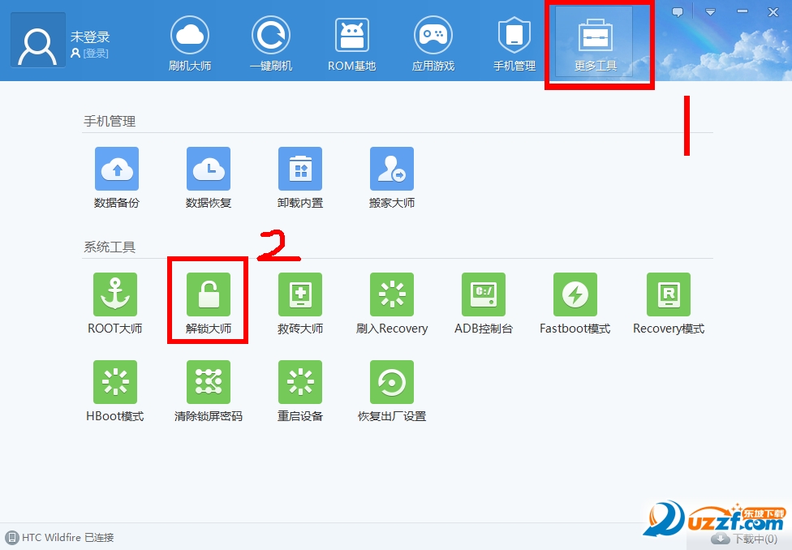Image resolution: width=792 pixels, height=550 pixels.
Task: Open the 搬家大师 migration tool
Action: click(x=391, y=169)
